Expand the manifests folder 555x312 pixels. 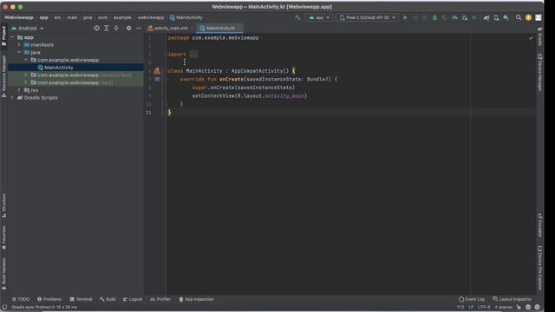[x=19, y=44]
